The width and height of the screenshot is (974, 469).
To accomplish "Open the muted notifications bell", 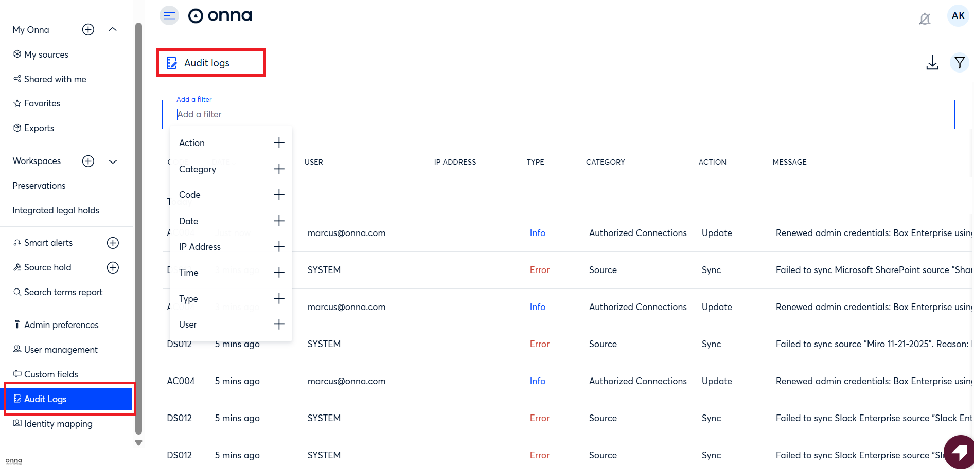I will [x=925, y=19].
